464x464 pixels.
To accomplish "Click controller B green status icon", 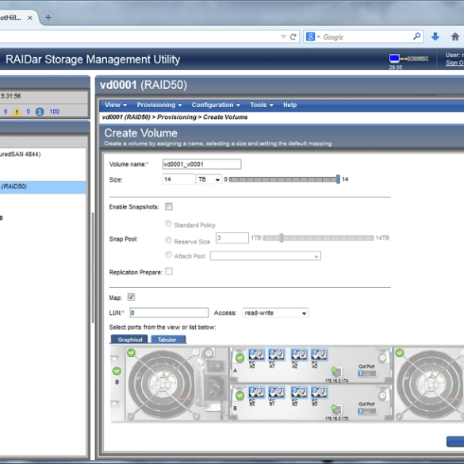I will pyautogui.click(x=240, y=396).
